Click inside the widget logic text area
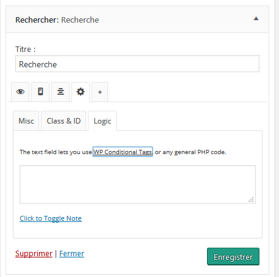 pos(137,185)
